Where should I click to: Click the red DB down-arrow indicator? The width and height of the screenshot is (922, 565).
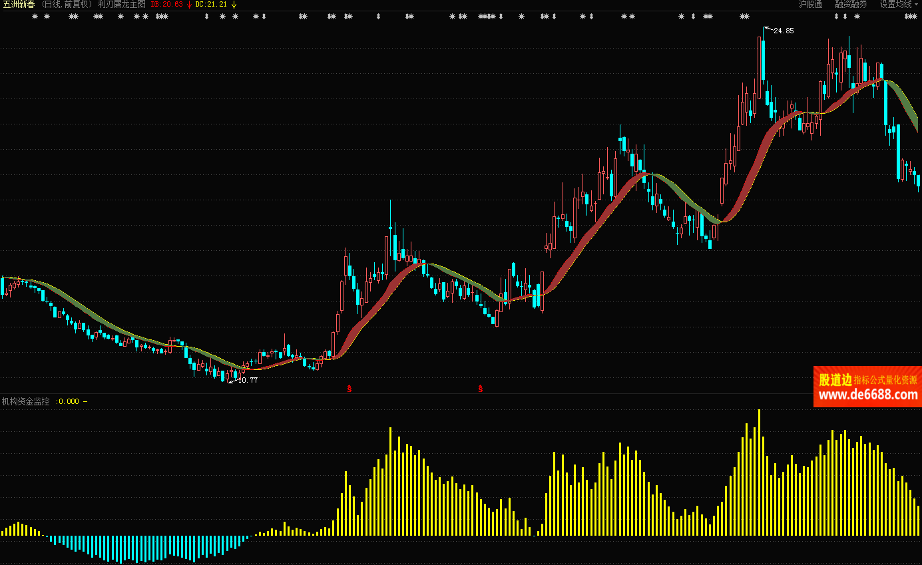click(x=189, y=4)
